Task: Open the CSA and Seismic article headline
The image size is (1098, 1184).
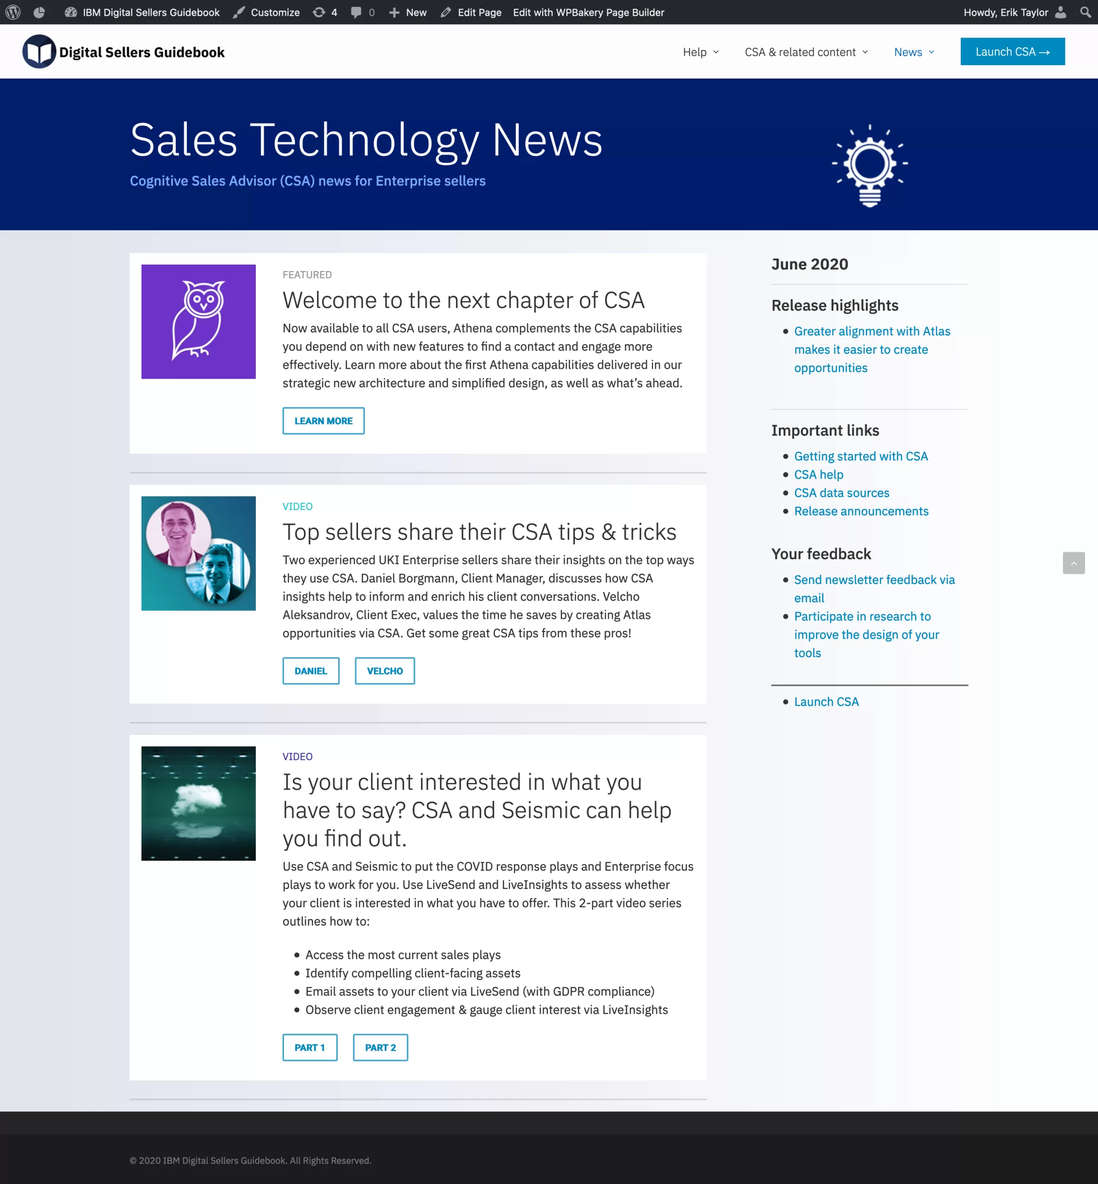Action: (x=477, y=810)
